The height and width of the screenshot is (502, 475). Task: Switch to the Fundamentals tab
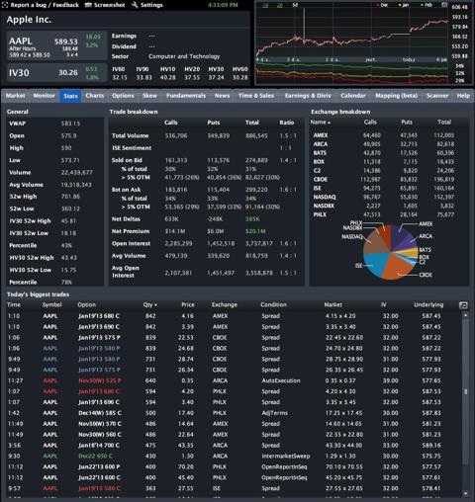(x=186, y=96)
